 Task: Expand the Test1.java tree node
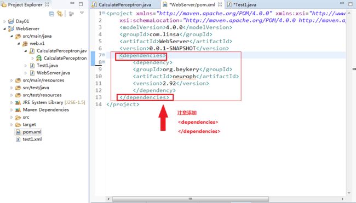[25, 66]
